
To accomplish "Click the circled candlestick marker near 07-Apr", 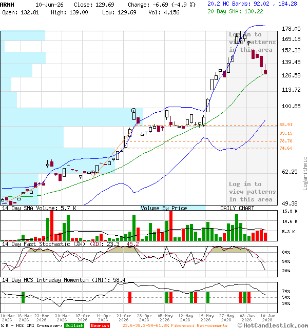I will point(92,173).
